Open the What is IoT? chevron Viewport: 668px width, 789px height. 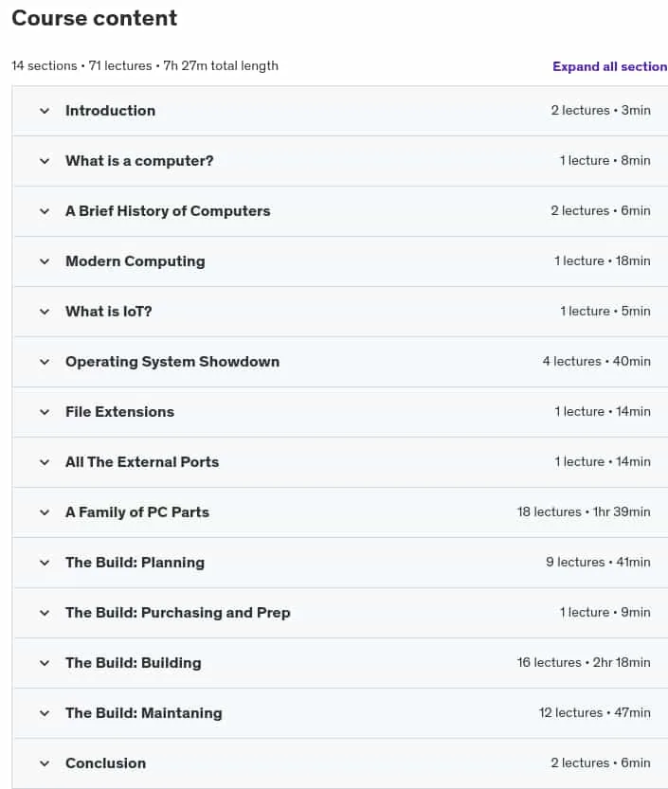[x=45, y=312]
